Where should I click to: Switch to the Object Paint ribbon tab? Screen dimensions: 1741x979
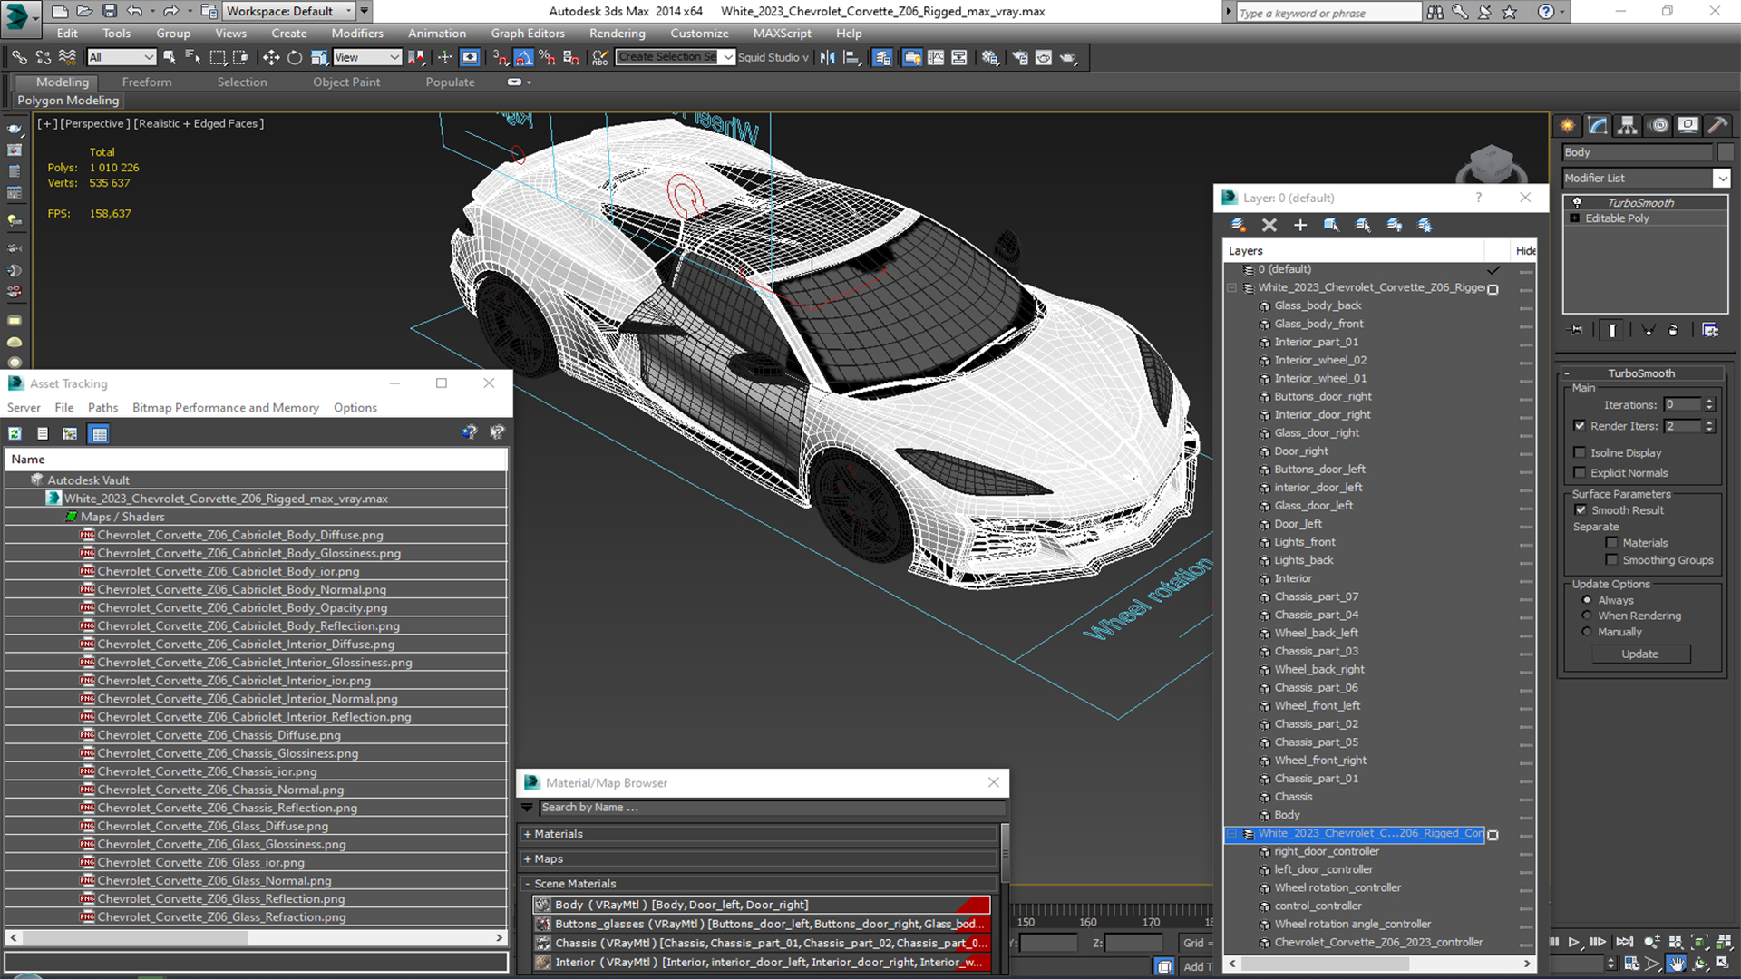point(346,82)
